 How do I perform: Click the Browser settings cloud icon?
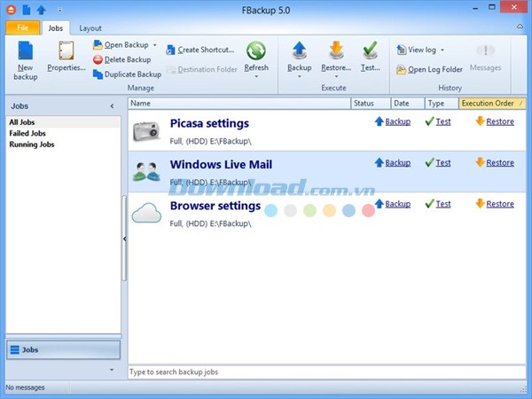pyautogui.click(x=146, y=213)
